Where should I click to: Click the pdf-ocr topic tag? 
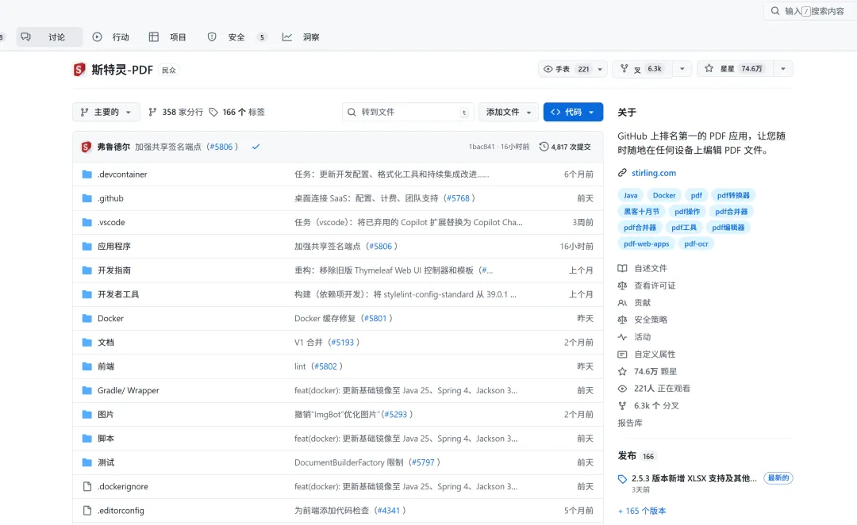coord(696,243)
